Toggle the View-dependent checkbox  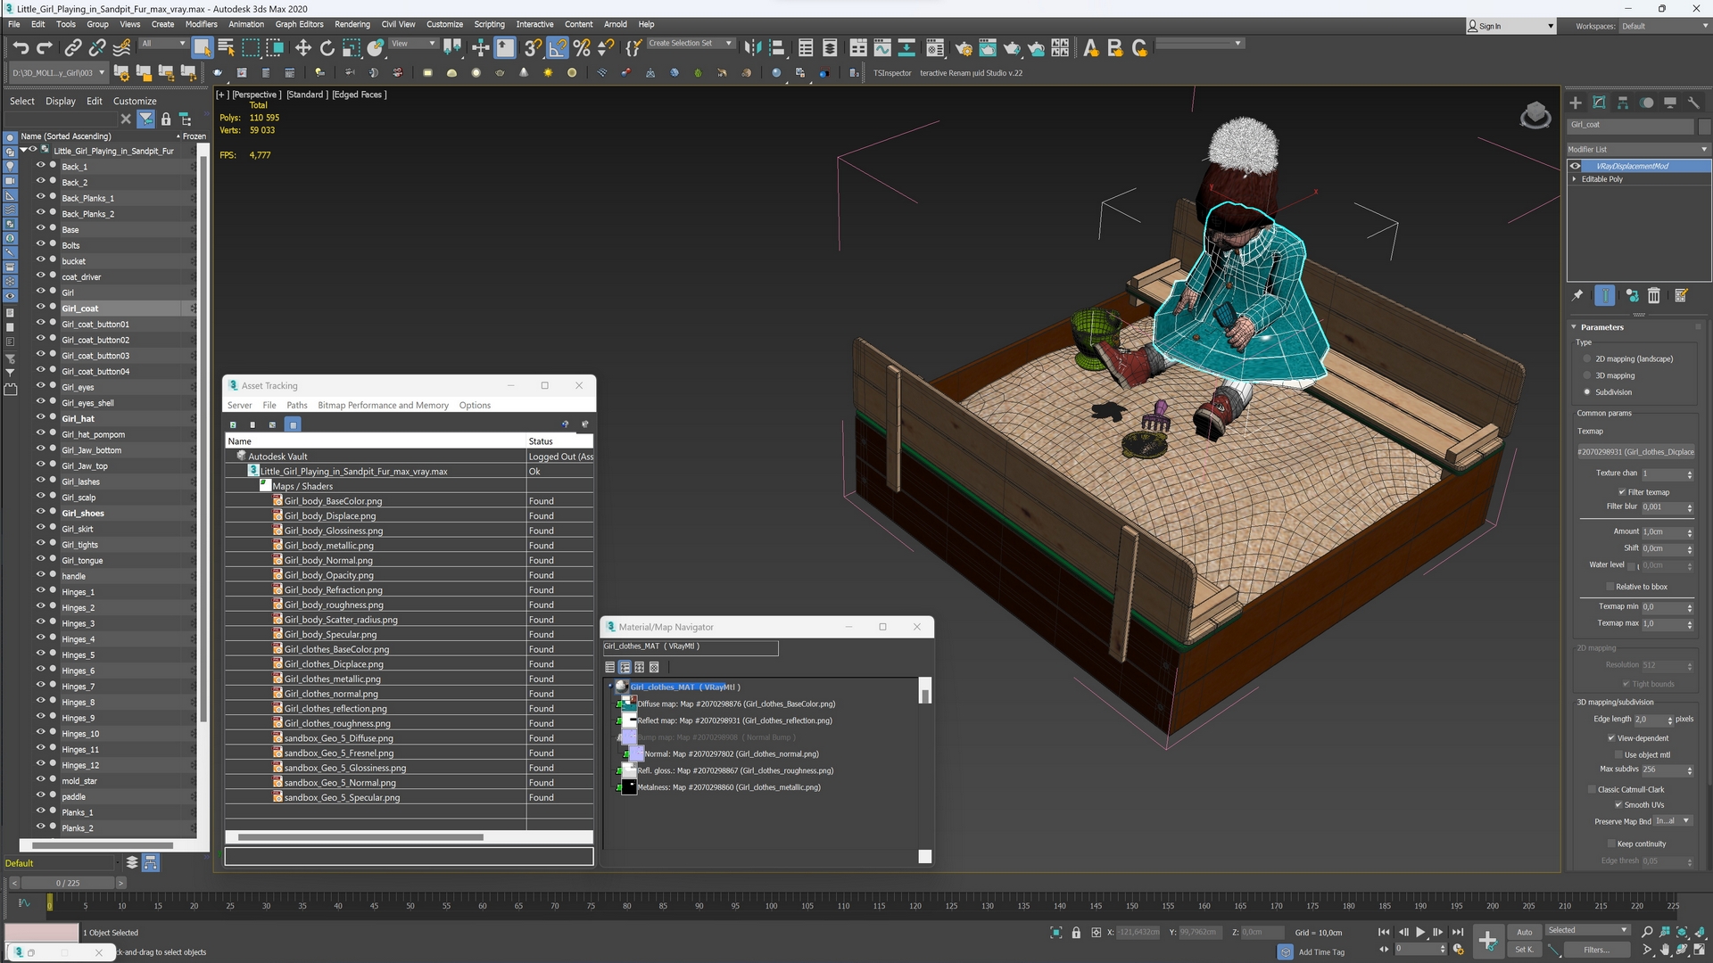tap(1611, 738)
